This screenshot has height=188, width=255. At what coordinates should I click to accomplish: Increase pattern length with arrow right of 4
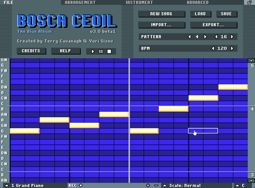205,37
